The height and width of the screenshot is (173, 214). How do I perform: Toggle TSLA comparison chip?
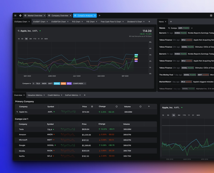tap(38, 84)
